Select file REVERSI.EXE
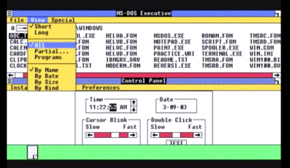The width and height of the screenshot is (290, 168). click(x=172, y=66)
